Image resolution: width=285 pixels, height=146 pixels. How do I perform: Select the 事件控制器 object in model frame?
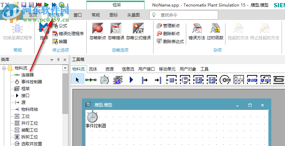pyautogui.click(x=92, y=116)
